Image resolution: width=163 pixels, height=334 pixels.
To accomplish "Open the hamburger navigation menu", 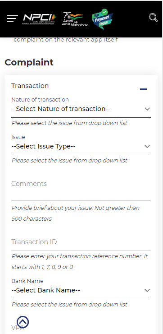I will 12,19.
